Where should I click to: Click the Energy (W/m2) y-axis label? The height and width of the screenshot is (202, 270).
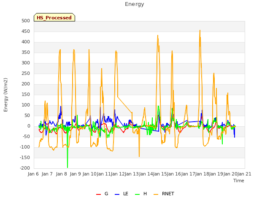pyautogui.click(x=5, y=95)
